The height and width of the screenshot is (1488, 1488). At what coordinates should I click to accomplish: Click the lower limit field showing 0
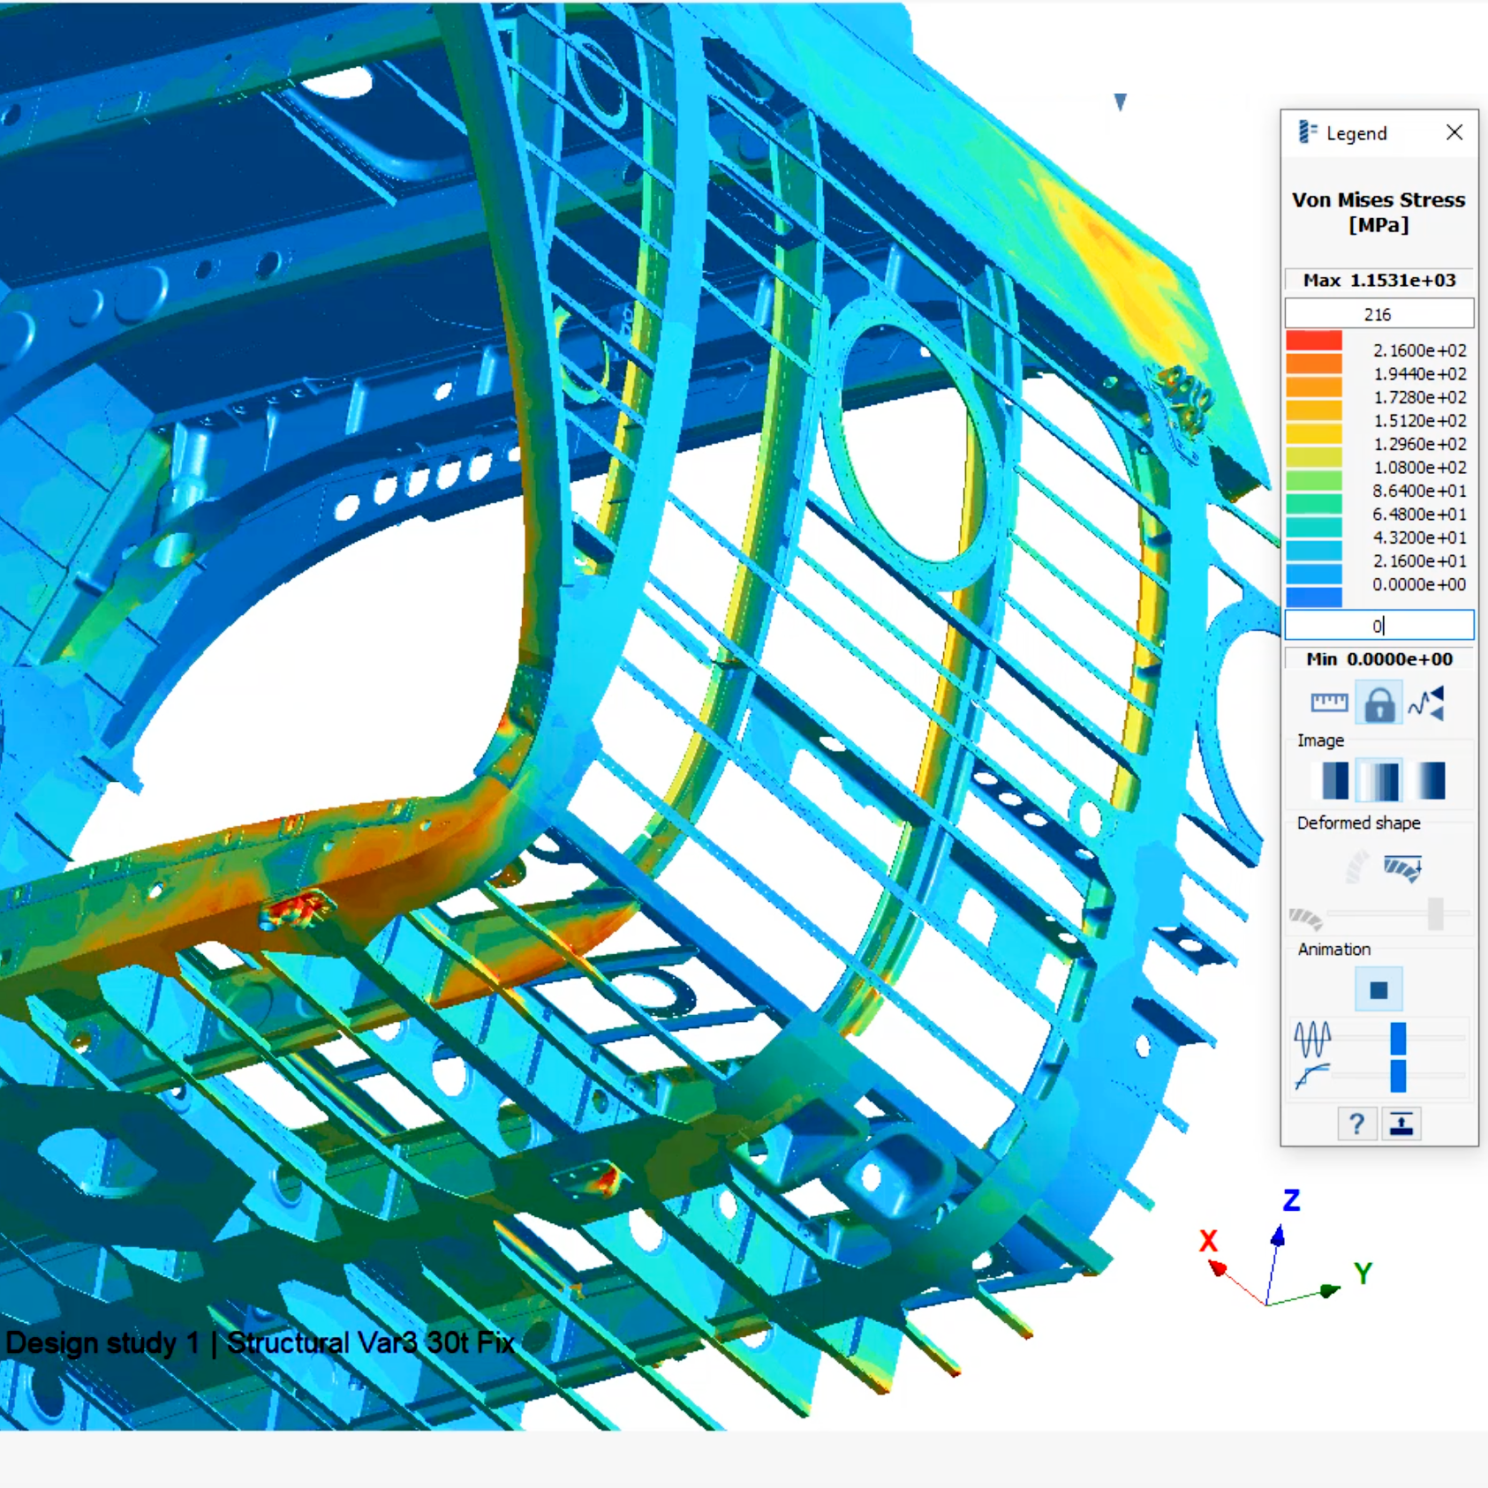tap(1378, 625)
